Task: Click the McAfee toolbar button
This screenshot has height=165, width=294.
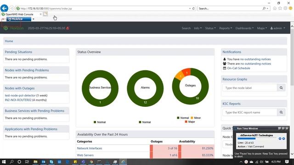Action: (x=19, y=19)
